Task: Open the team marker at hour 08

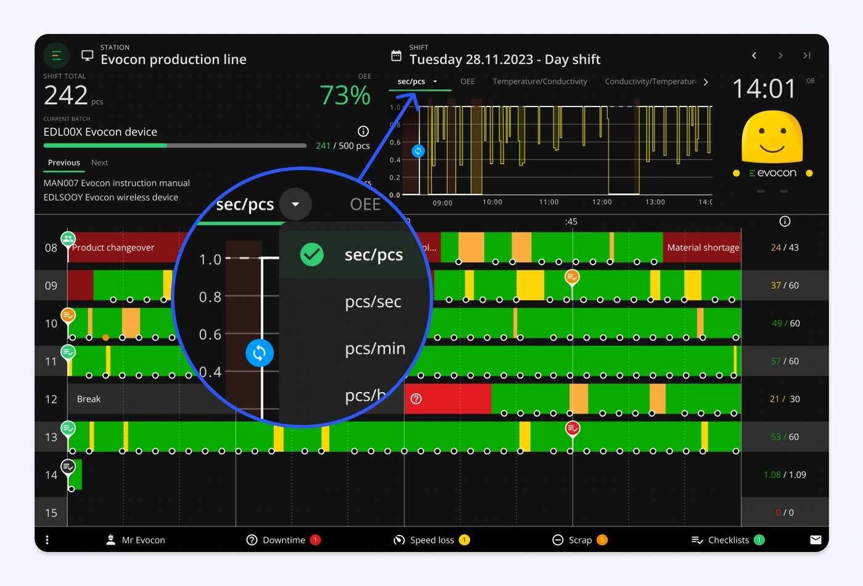Action: pos(68,239)
